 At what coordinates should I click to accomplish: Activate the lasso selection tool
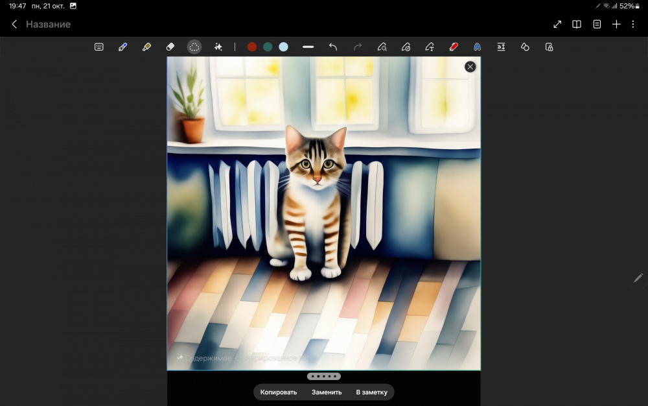pos(194,47)
